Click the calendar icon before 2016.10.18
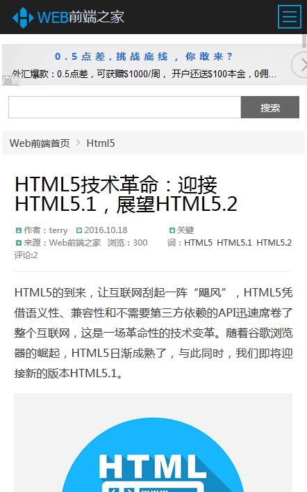This screenshot has width=307, height=492. (79, 230)
